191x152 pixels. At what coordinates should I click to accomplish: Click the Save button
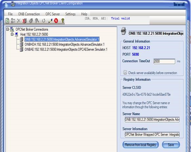171,145
